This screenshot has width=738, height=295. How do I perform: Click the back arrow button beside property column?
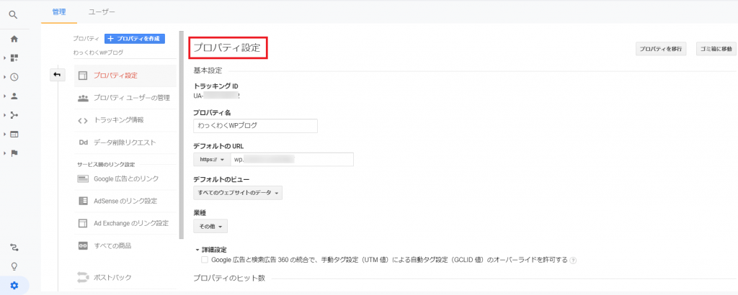58,75
